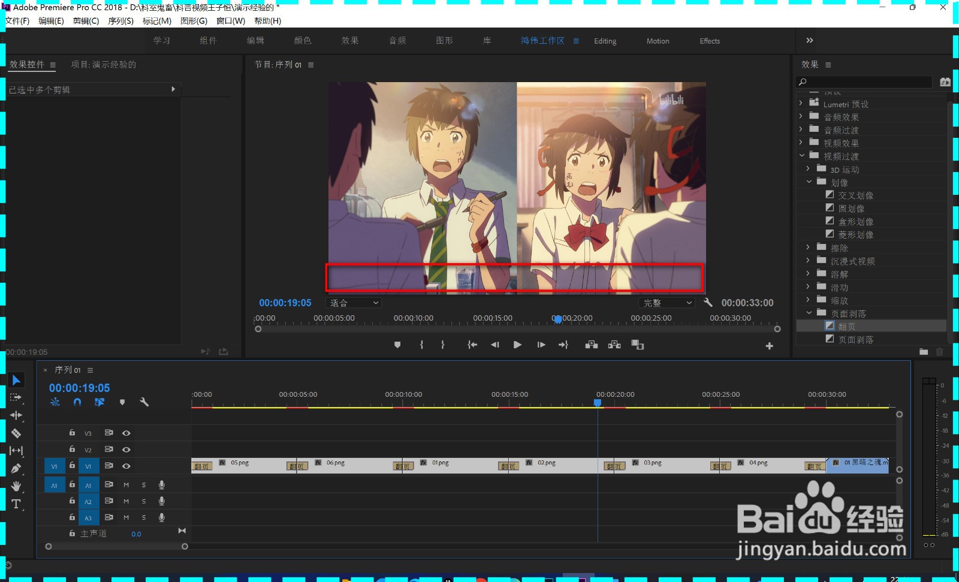Step back one frame

click(x=495, y=345)
